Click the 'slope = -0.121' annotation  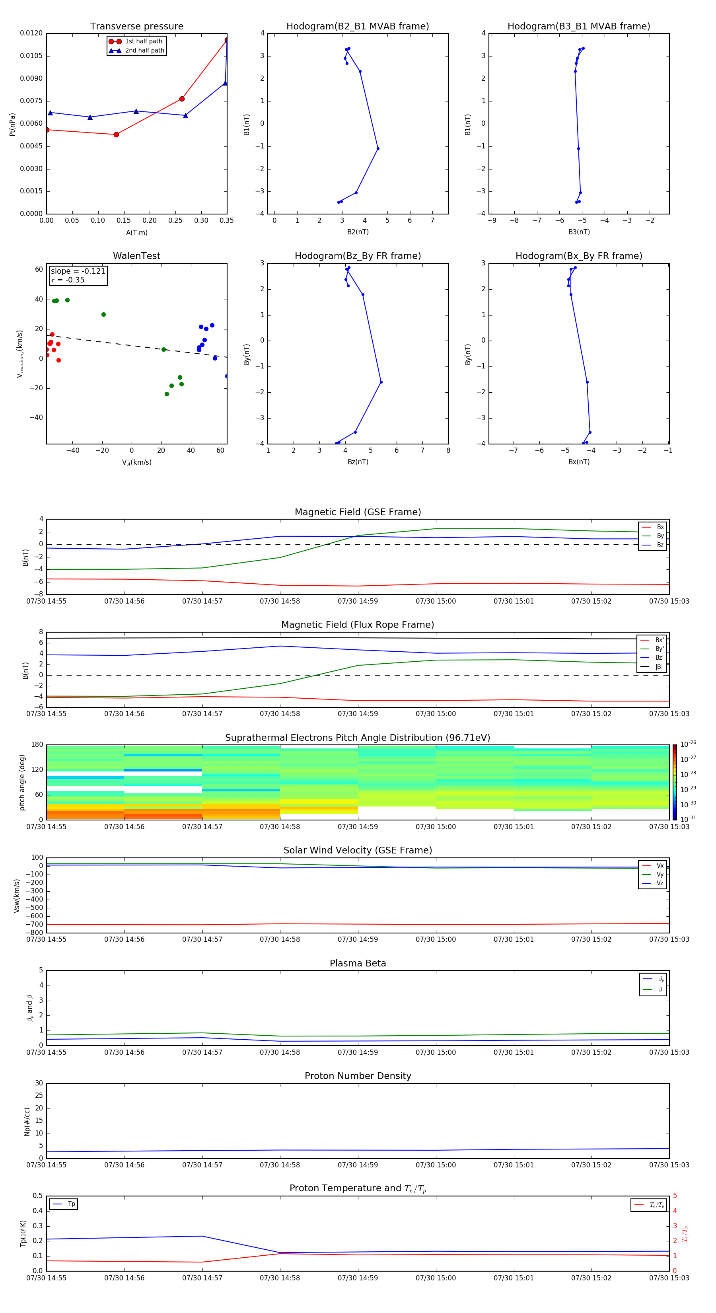(78, 271)
